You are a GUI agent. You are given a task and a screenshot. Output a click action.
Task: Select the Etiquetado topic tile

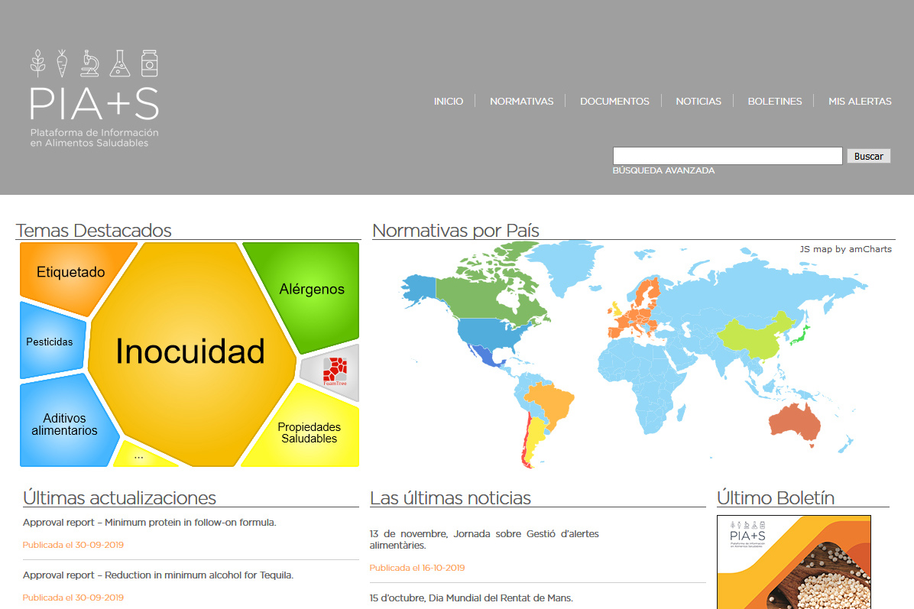[x=70, y=273]
